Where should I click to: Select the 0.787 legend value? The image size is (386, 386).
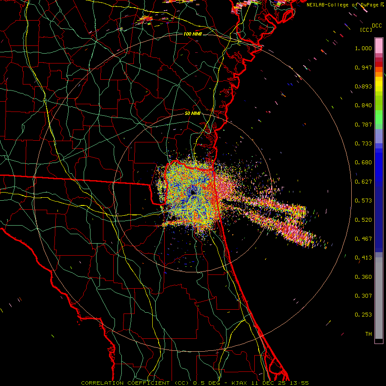coord(363,124)
